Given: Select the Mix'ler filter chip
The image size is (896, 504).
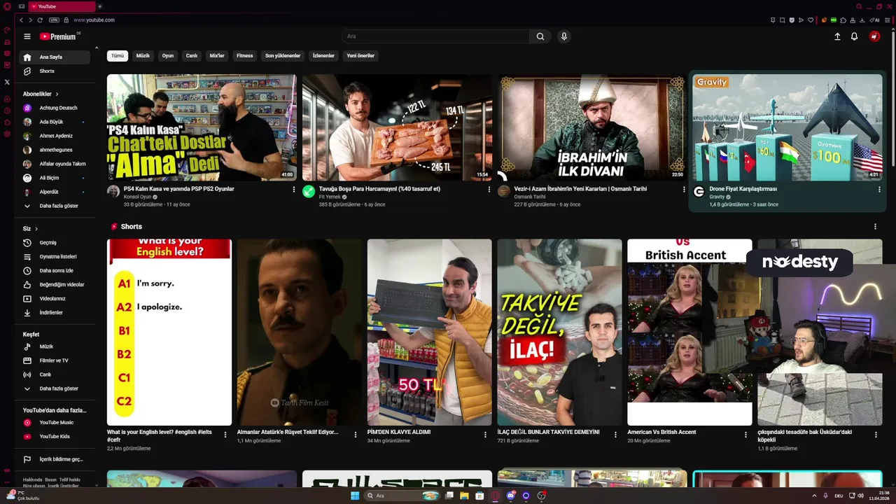Looking at the screenshot, I should (x=217, y=56).
